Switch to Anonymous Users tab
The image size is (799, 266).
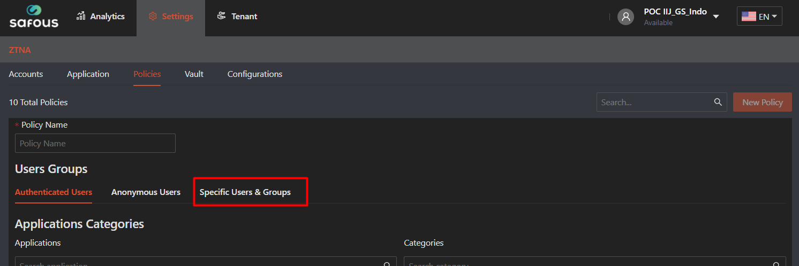pos(146,192)
